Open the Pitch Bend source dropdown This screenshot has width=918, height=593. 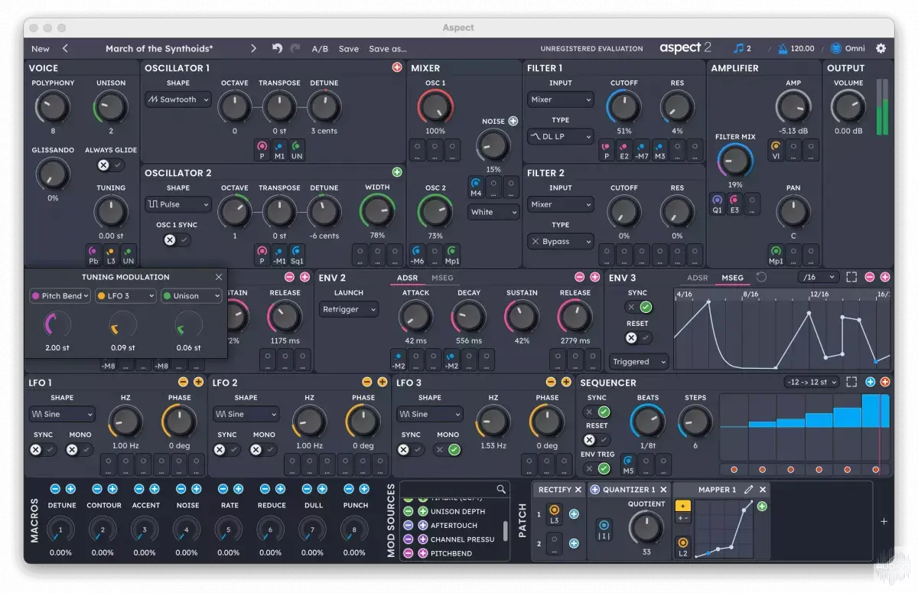[60, 296]
